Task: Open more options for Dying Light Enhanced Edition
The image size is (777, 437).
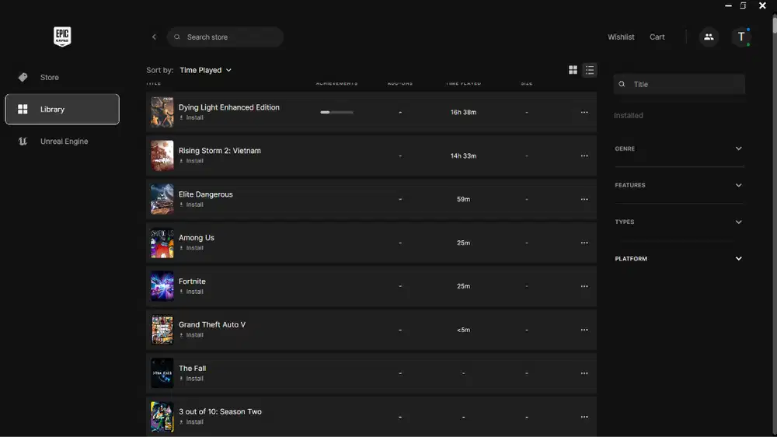Action: [x=584, y=112]
